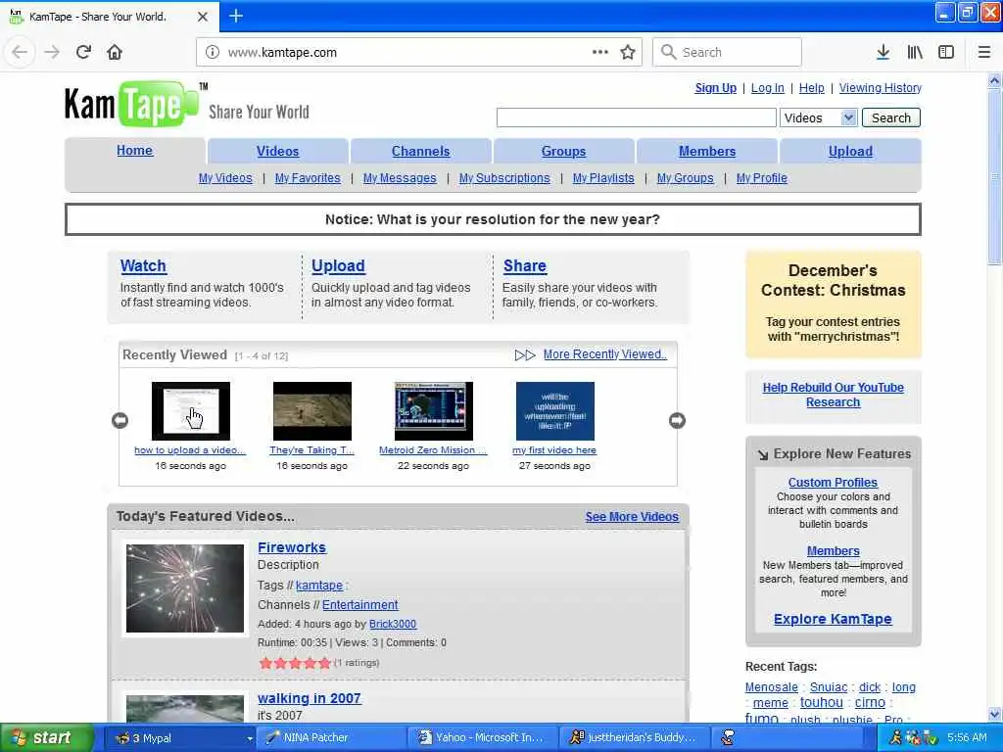The width and height of the screenshot is (1003, 752).
Task: View Brick3000's profile link
Action: click(x=393, y=624)
